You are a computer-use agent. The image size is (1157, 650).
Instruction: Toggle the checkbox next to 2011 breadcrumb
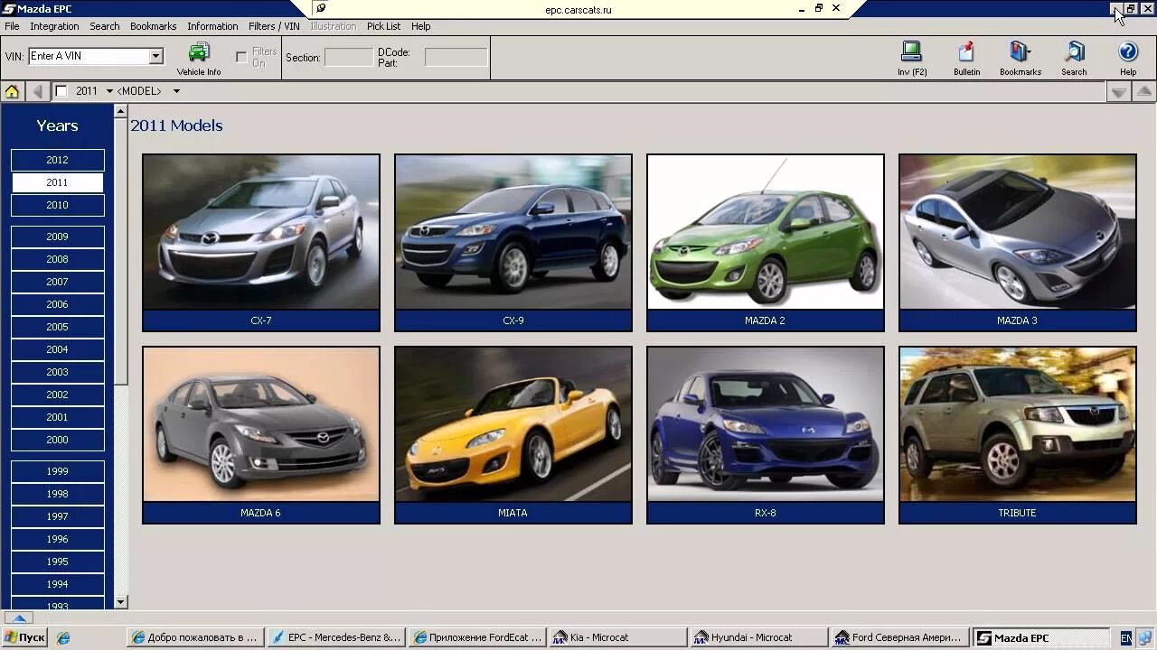coord(61,91)
